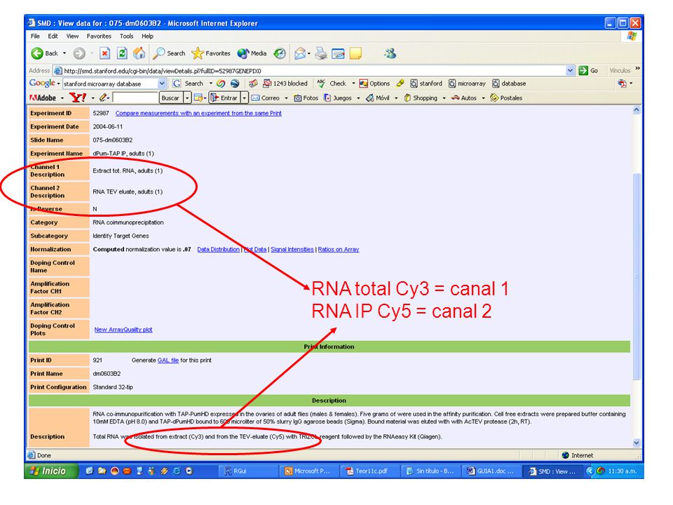Expand the Vínculos links chevron
The width and height of the screenshot is (673, 505).
coord(637,68)
